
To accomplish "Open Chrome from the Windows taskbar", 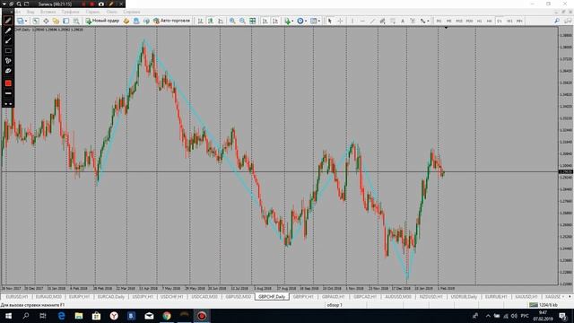I will tap(167, 316).
